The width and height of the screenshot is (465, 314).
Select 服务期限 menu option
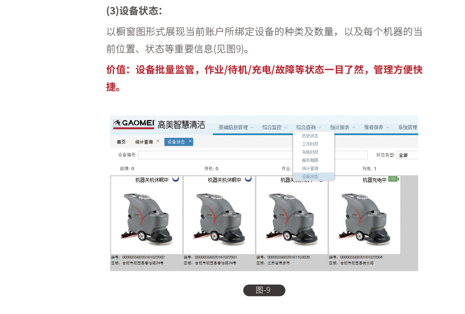pos(310,160)
